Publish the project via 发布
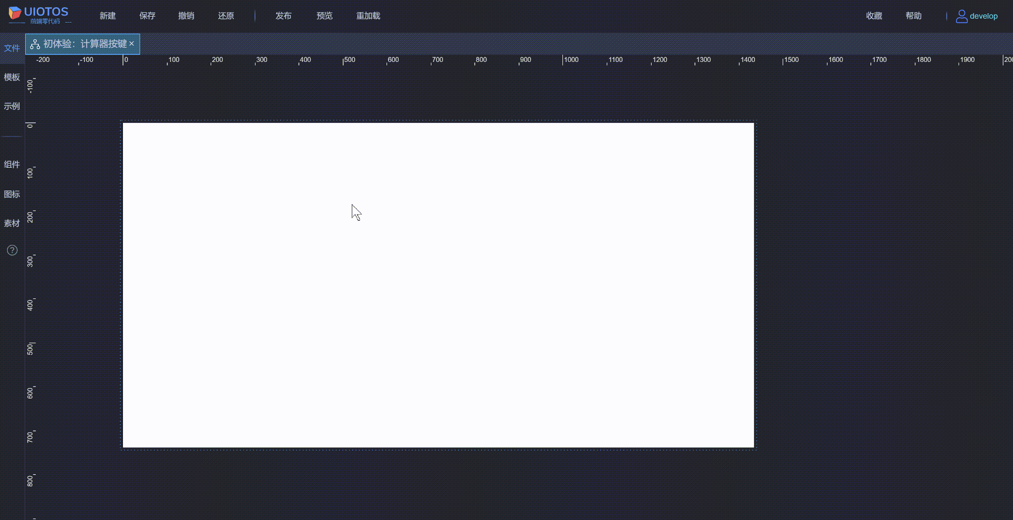 pos(284,16)
